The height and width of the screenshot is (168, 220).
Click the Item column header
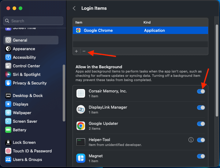pyautogui.click(x=79, y=22)
